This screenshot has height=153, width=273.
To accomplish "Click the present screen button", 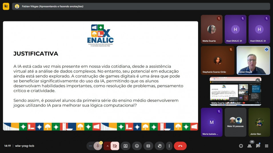I will (x=125, y=146).
